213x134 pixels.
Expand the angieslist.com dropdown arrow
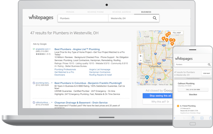[x=50, y=49]
